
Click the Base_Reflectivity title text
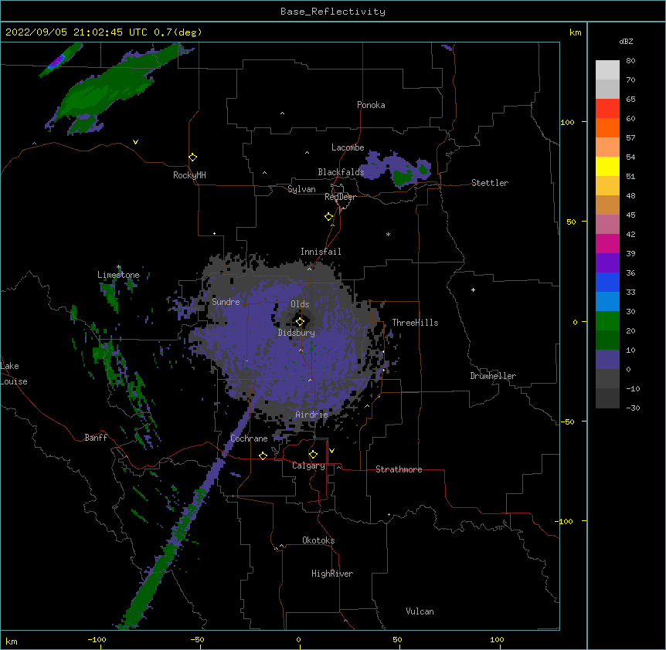pyautogui.click(x=333, y=12)
